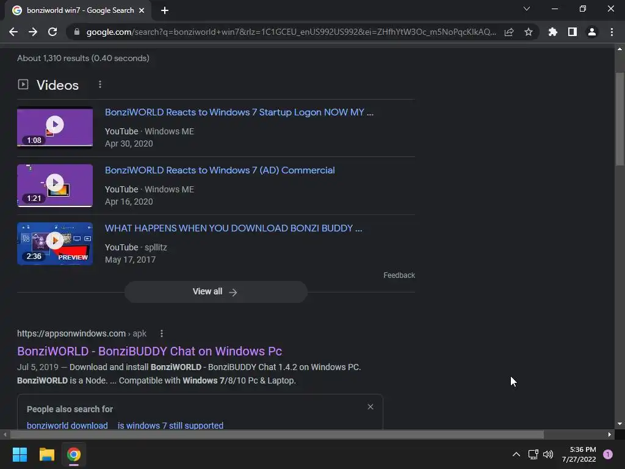Viewport: 625px width, 469px height.
Task: Click the address bar URL field
Action: (291, 32)
